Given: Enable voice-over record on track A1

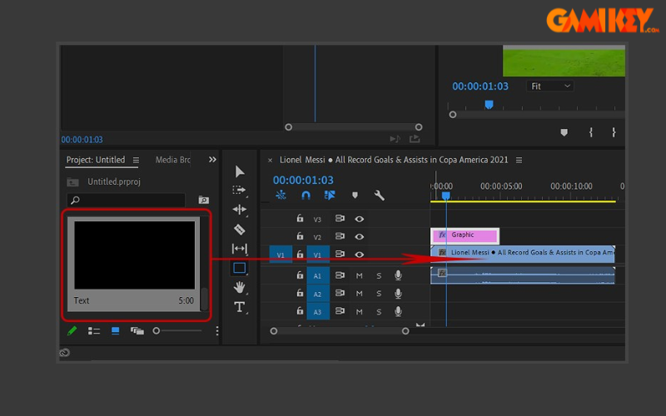Looking at the screenshot, I should [x=398, y=275].
